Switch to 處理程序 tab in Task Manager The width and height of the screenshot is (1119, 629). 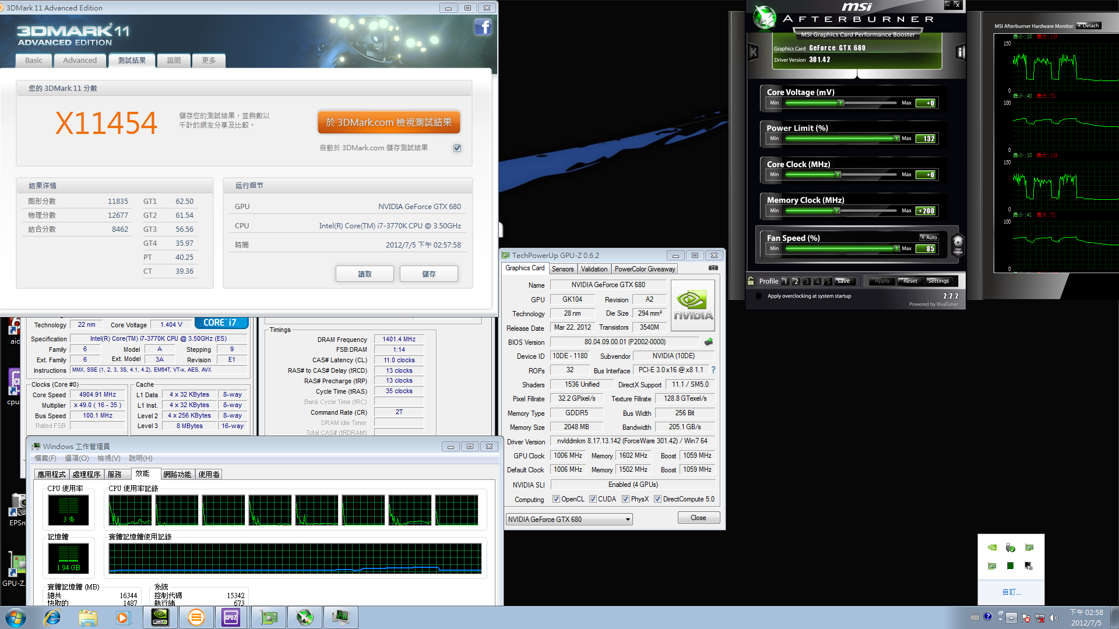click(x=87, y=475)
